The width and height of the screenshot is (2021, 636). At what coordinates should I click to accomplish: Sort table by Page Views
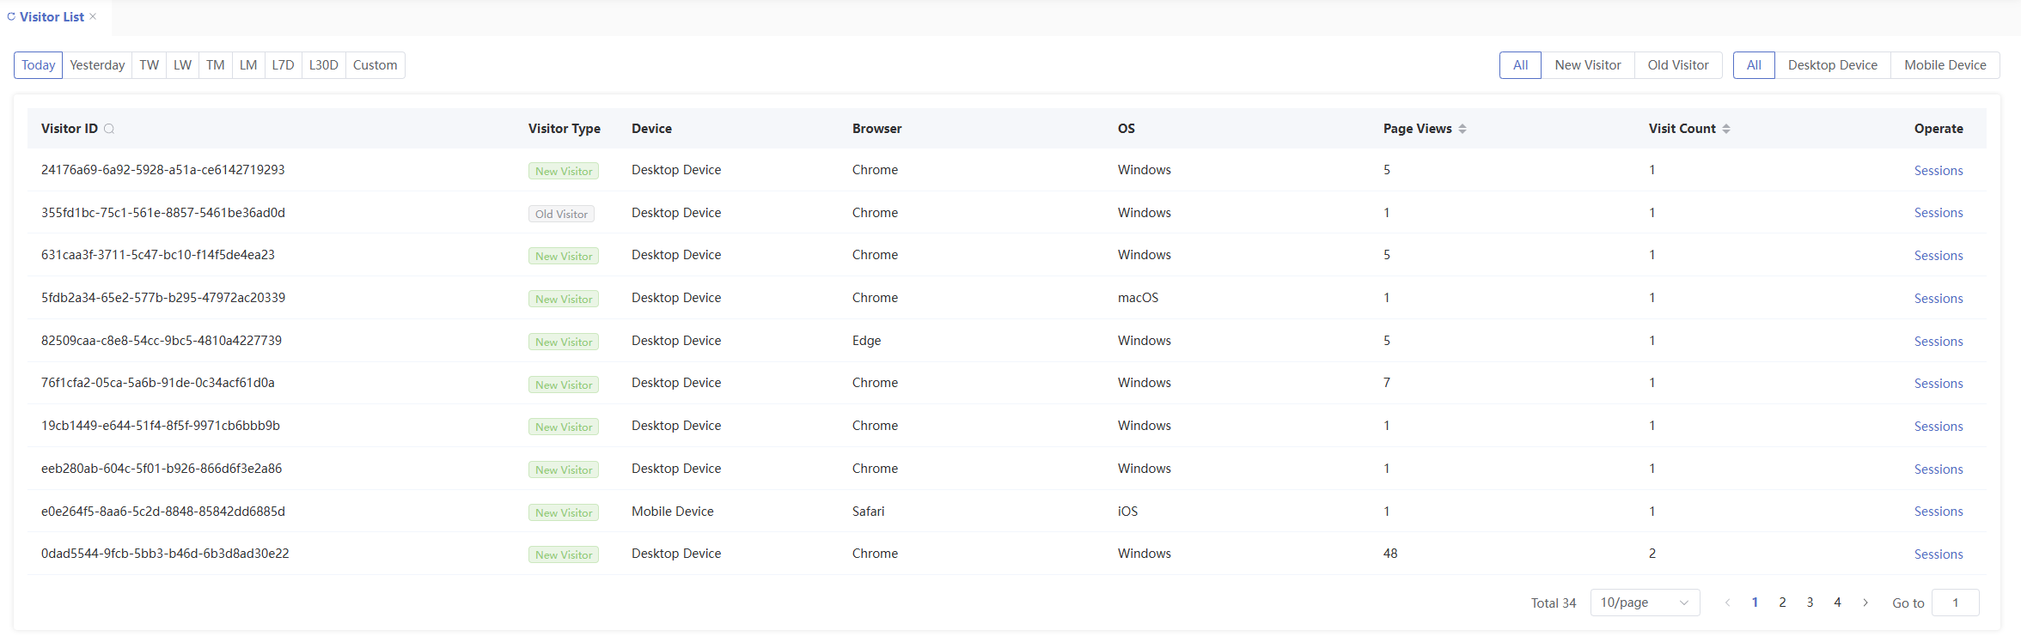[1462, 129]
